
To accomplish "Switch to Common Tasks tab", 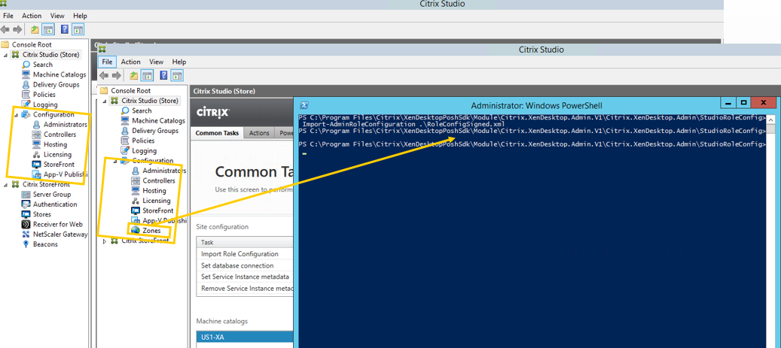I will tap(217, 133).
